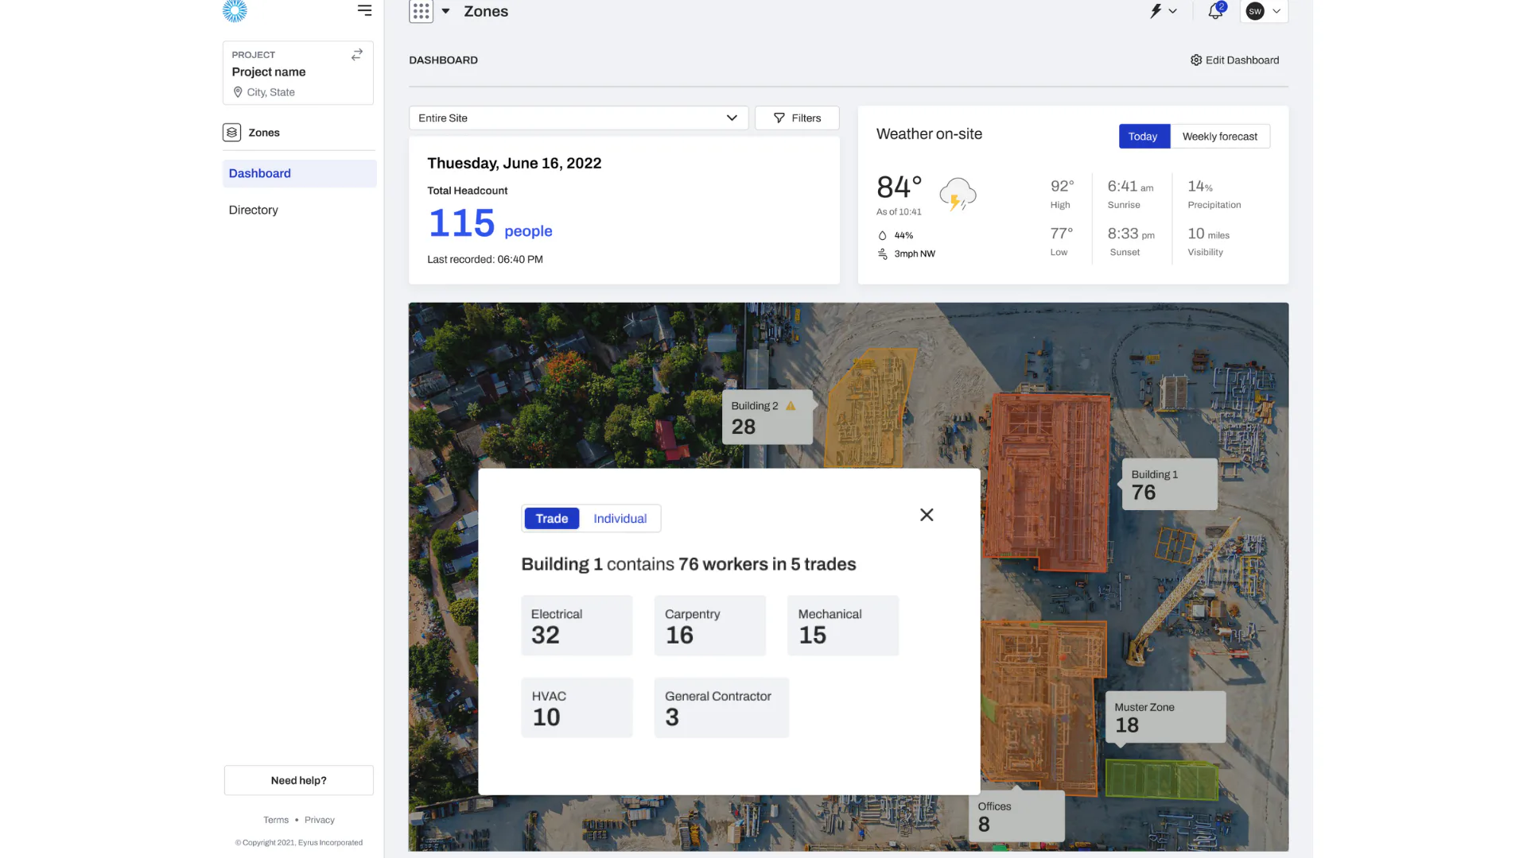Image resolution: width=1527 pixels, height=858 pixels.
Task: Collapse the sidebar with the hamburger icon
Action: click(364, 10)
